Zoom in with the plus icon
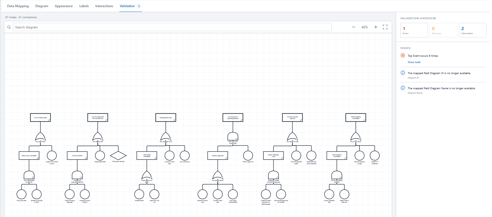This screenshot has height=217, width=492. tap(376, 27)
